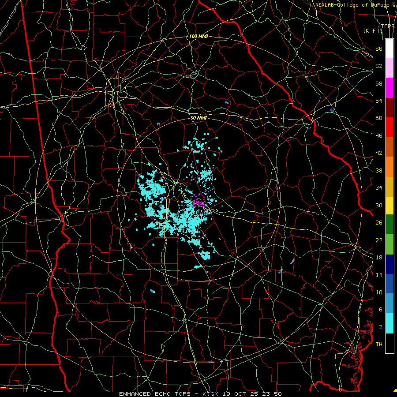The image size is (397, 397).
Task: Click the gold legend band beside 34
Action: pyautogui.click(x=390, y=187)
